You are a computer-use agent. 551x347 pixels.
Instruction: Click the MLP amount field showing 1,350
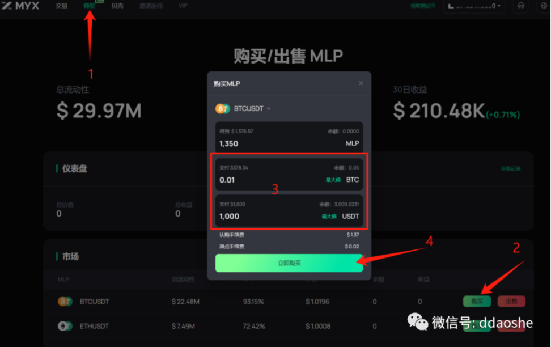click(289, 137)
